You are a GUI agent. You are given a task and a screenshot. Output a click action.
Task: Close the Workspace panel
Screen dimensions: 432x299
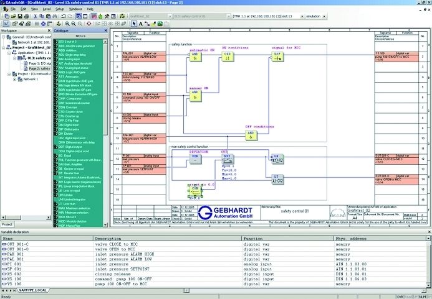pyautogui.click(x=49, y=30)
